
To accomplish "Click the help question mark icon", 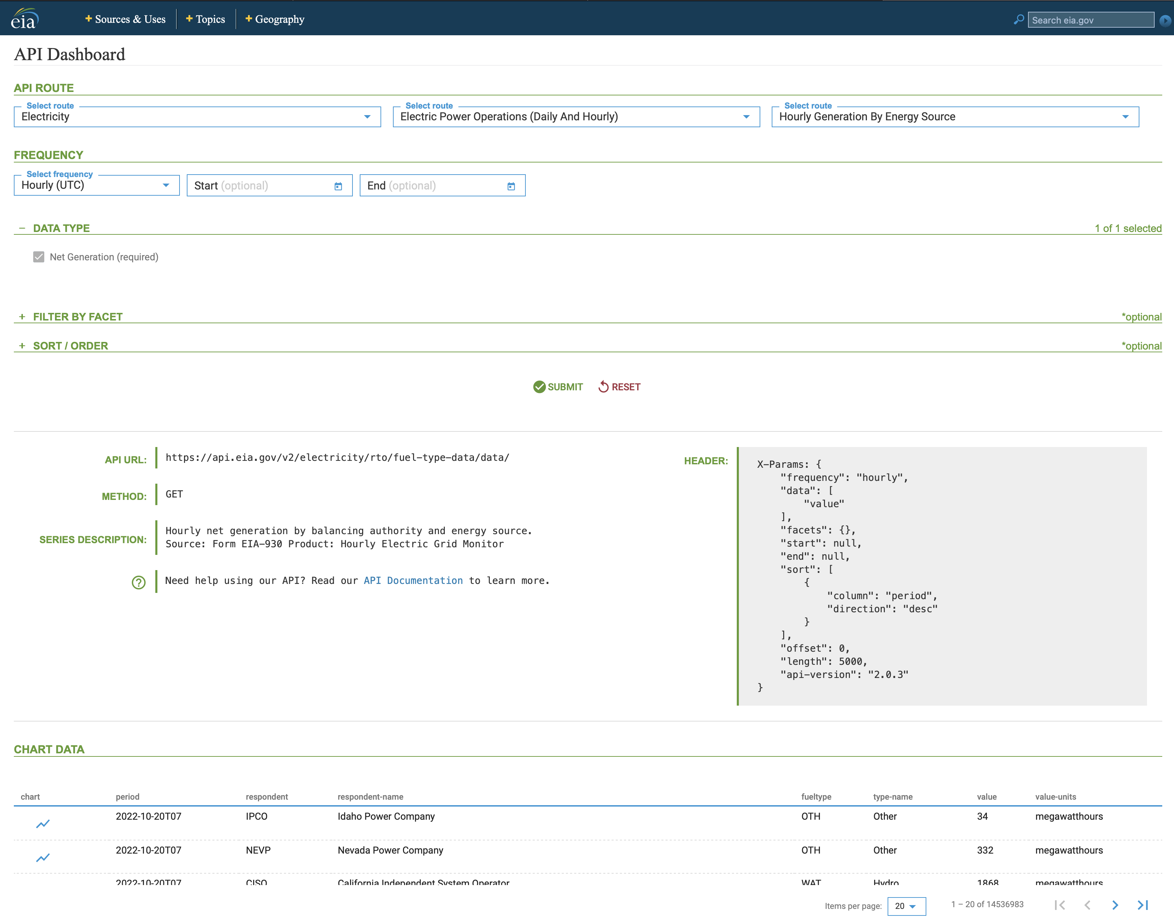I will (139, 582).
